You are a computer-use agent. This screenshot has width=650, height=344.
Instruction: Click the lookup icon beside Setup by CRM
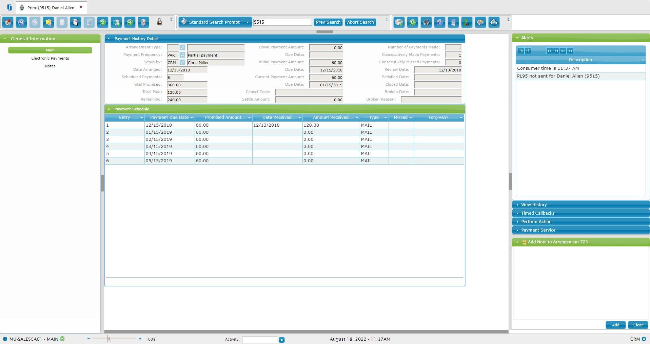pos(182,62)
